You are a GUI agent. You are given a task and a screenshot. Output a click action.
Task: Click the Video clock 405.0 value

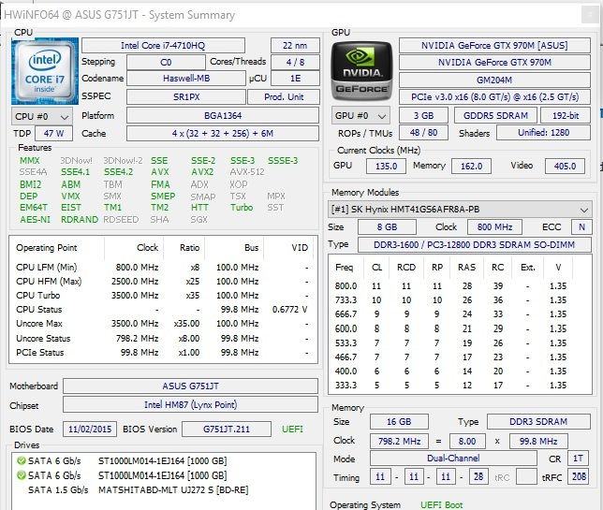(x=565, y=166)
